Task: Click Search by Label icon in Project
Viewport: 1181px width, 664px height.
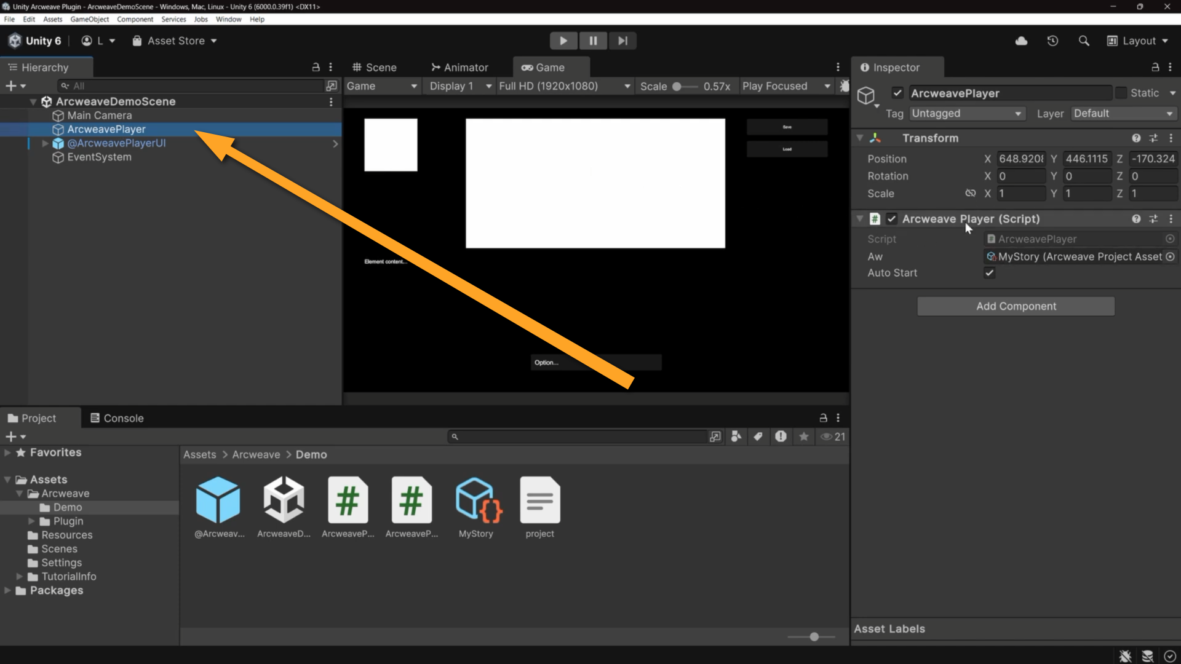Action: point(758,437)
